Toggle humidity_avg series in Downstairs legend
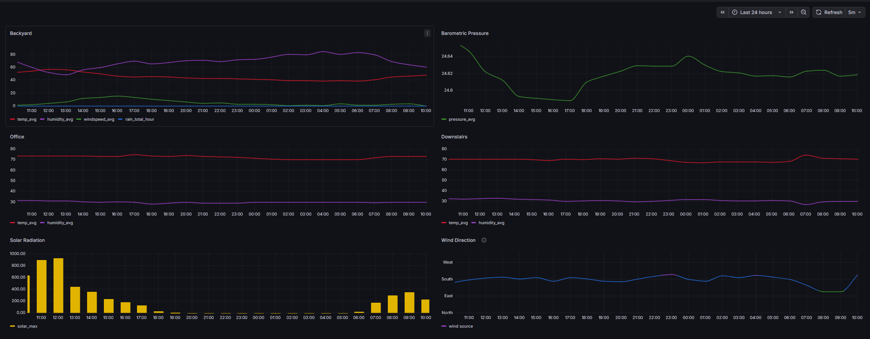The height and width of the screenshot is (339, 870). tap(491, 223)
